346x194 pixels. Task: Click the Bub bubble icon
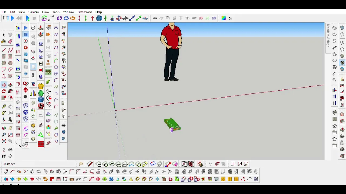click(x=41, y=57)
